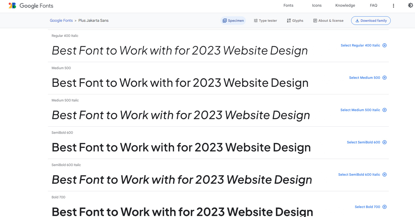Viewport: 415px width, 217px height.
Task: Click plus icon beside Select Regular 400 Italic
Action: click(385, 45)
